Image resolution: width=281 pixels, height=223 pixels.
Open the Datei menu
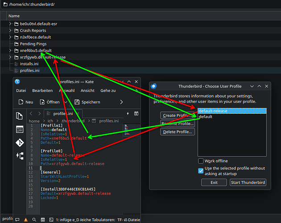(21, 91)
